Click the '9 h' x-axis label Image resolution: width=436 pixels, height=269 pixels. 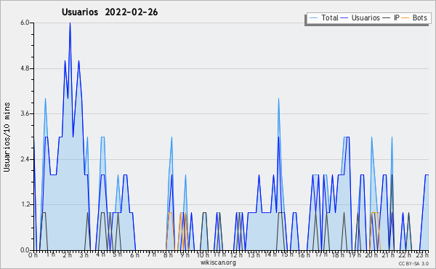click(x=185, y=255)
